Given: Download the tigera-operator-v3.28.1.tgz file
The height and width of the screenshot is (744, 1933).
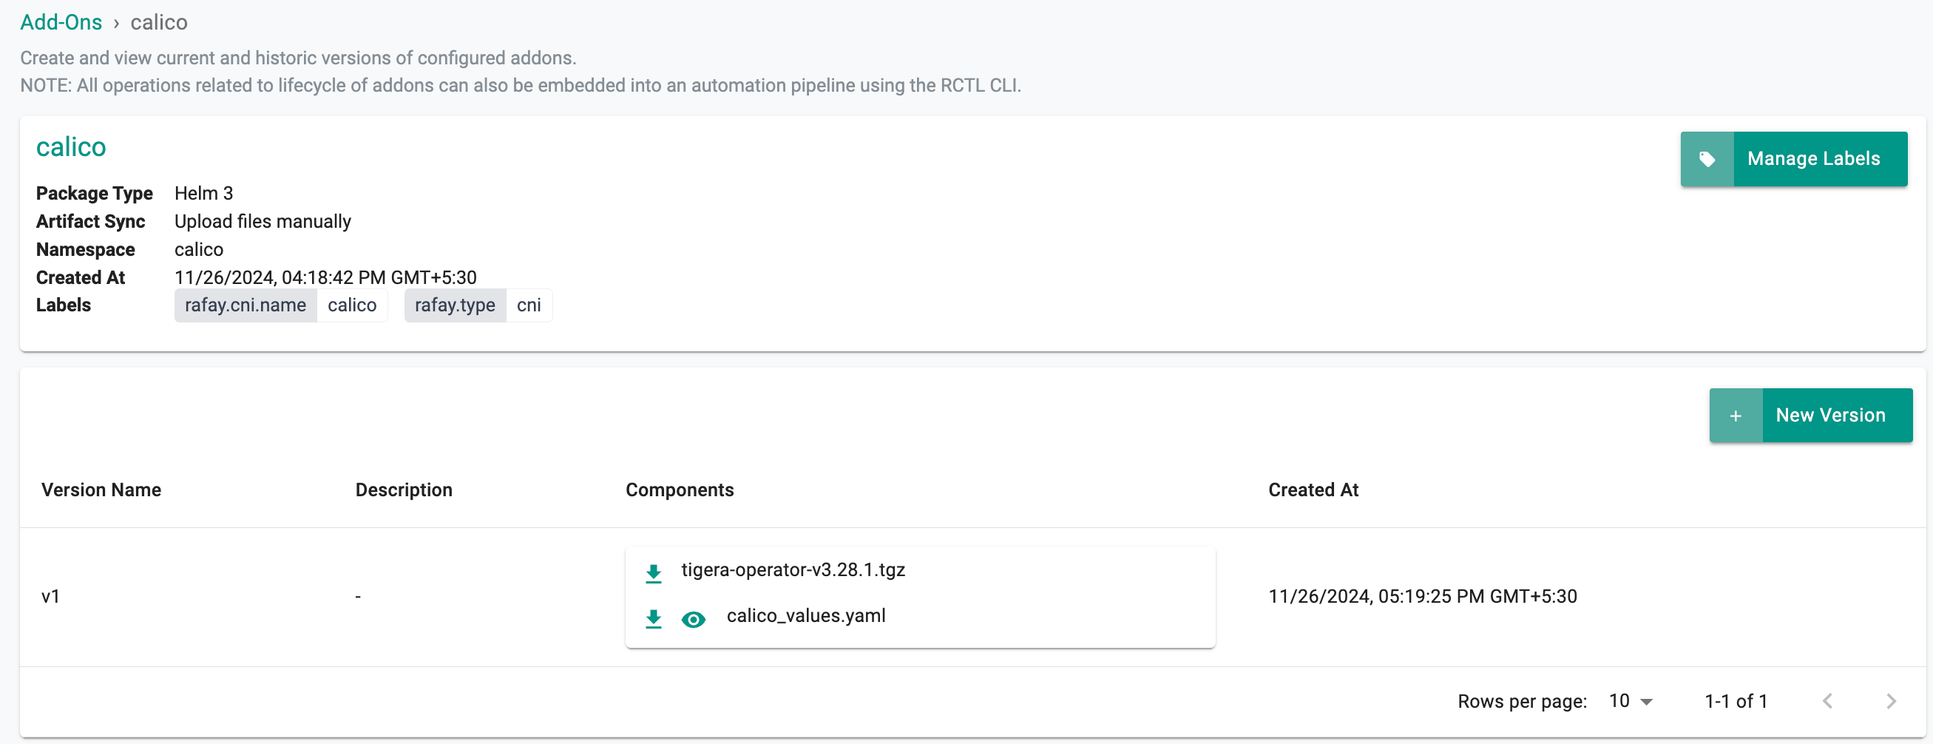Looking at the screenshot, I should click(654, 573).
